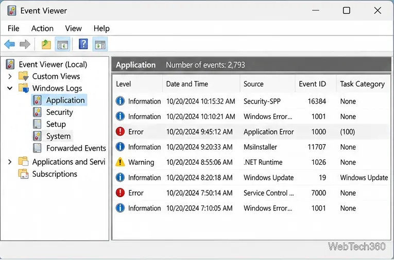Expand Applications and Services Logs node
394x260 pixels.
10,162
